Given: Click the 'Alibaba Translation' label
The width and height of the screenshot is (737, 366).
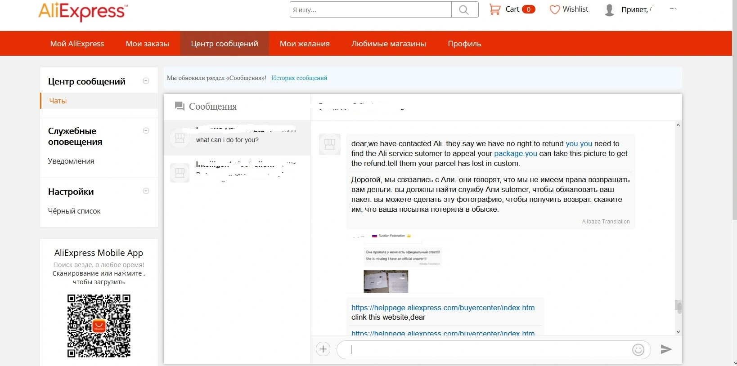Looking at the screenshot, I should click(606, 222).
